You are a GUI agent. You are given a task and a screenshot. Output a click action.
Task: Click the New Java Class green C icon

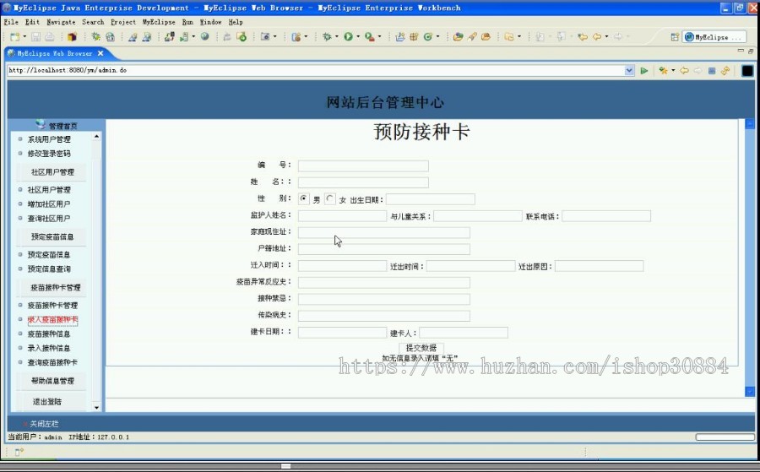(428, 36)
